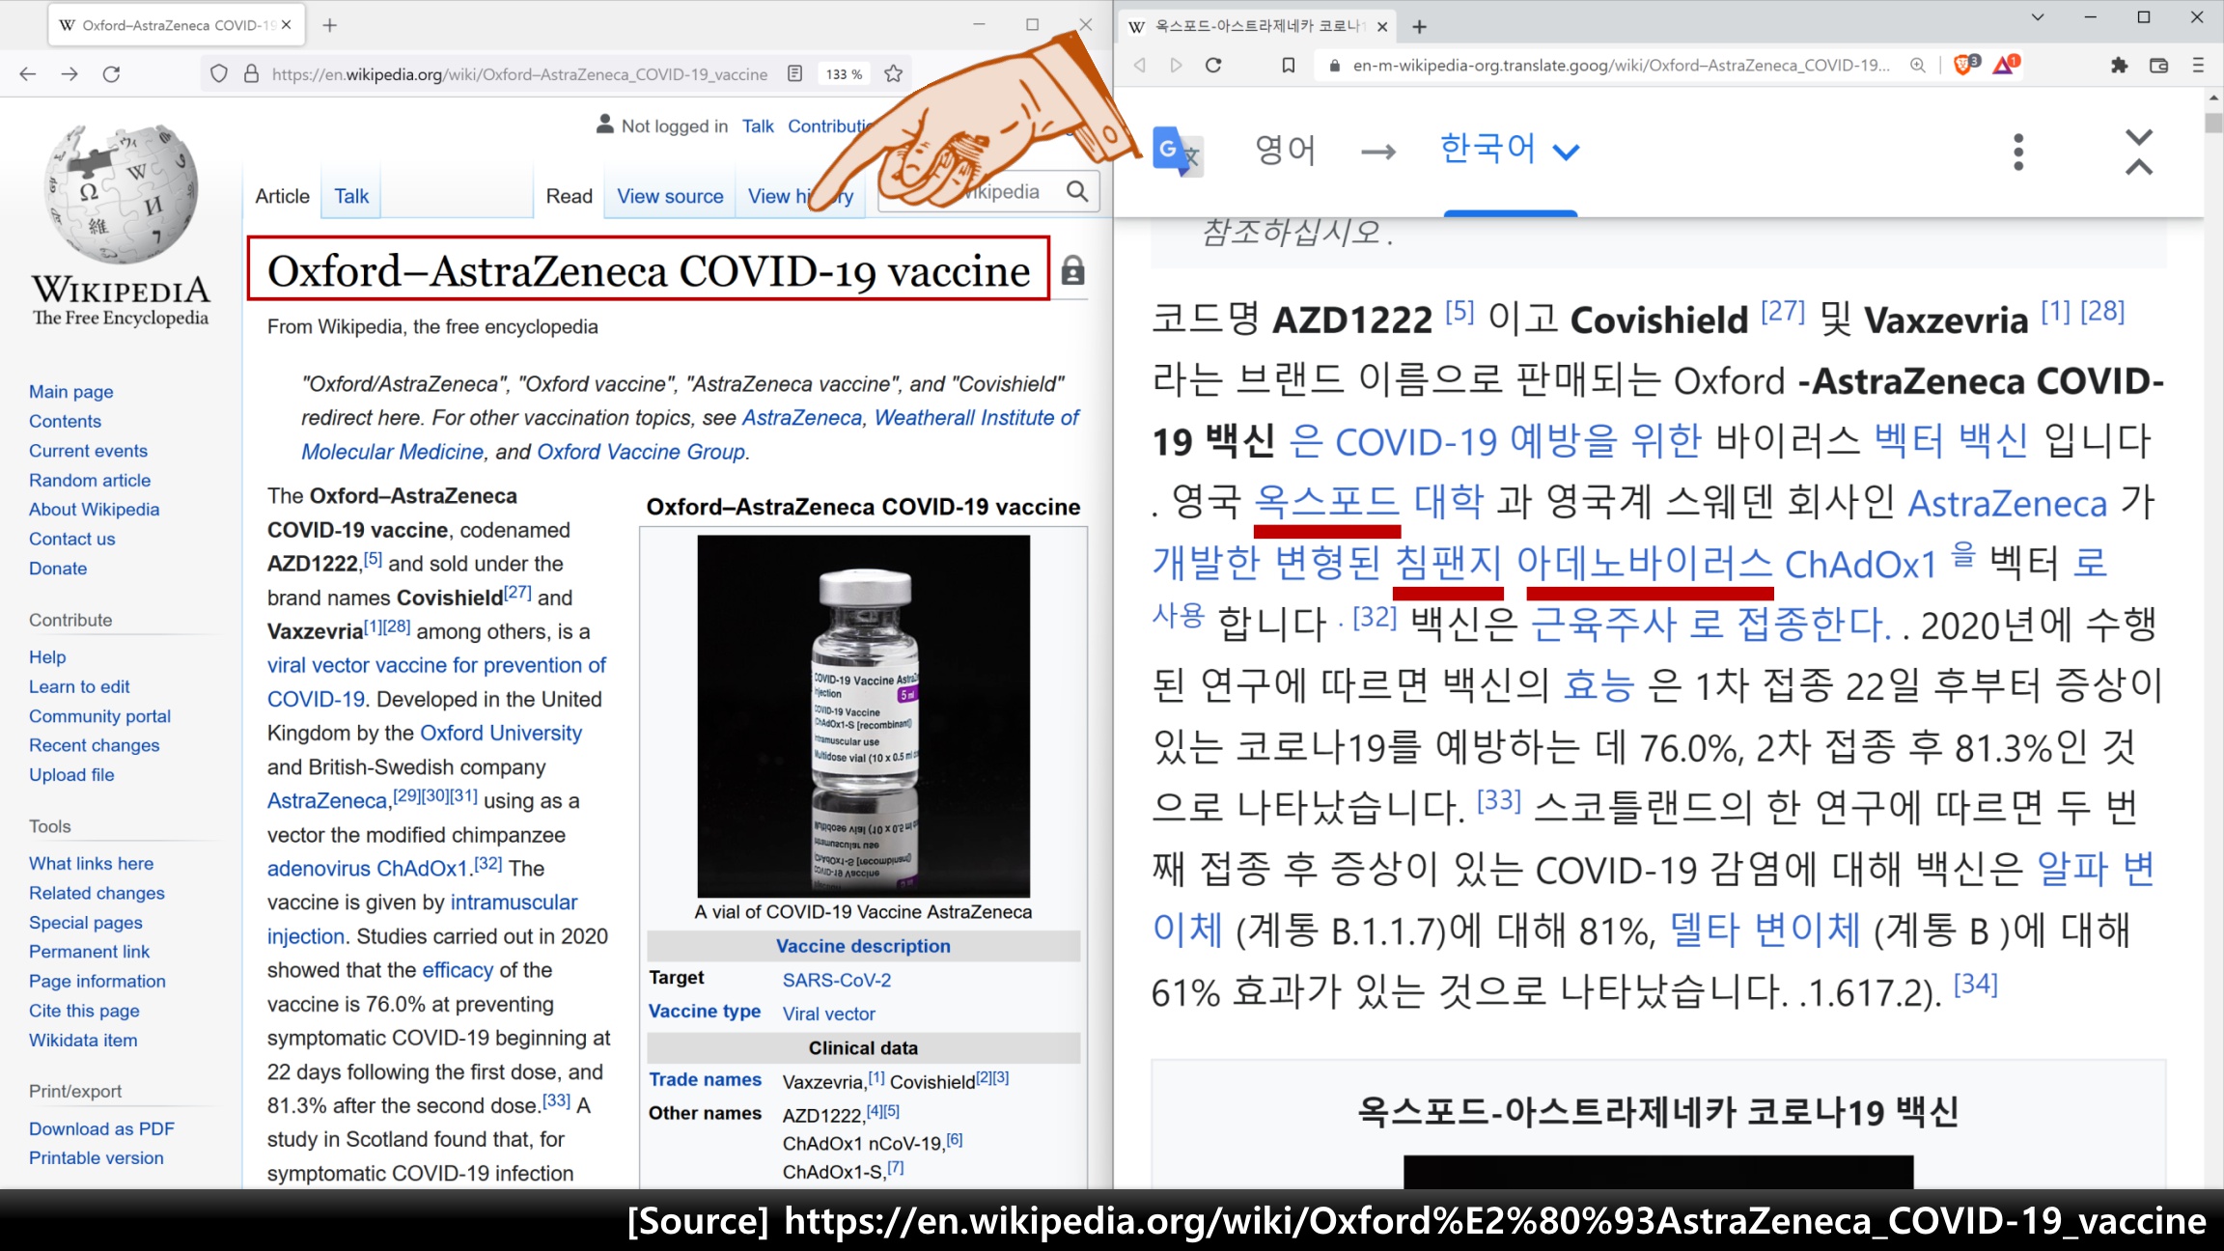The image size is (2224, 1251).
Task: Click Download as PDF link
Action: point(101,1128)
